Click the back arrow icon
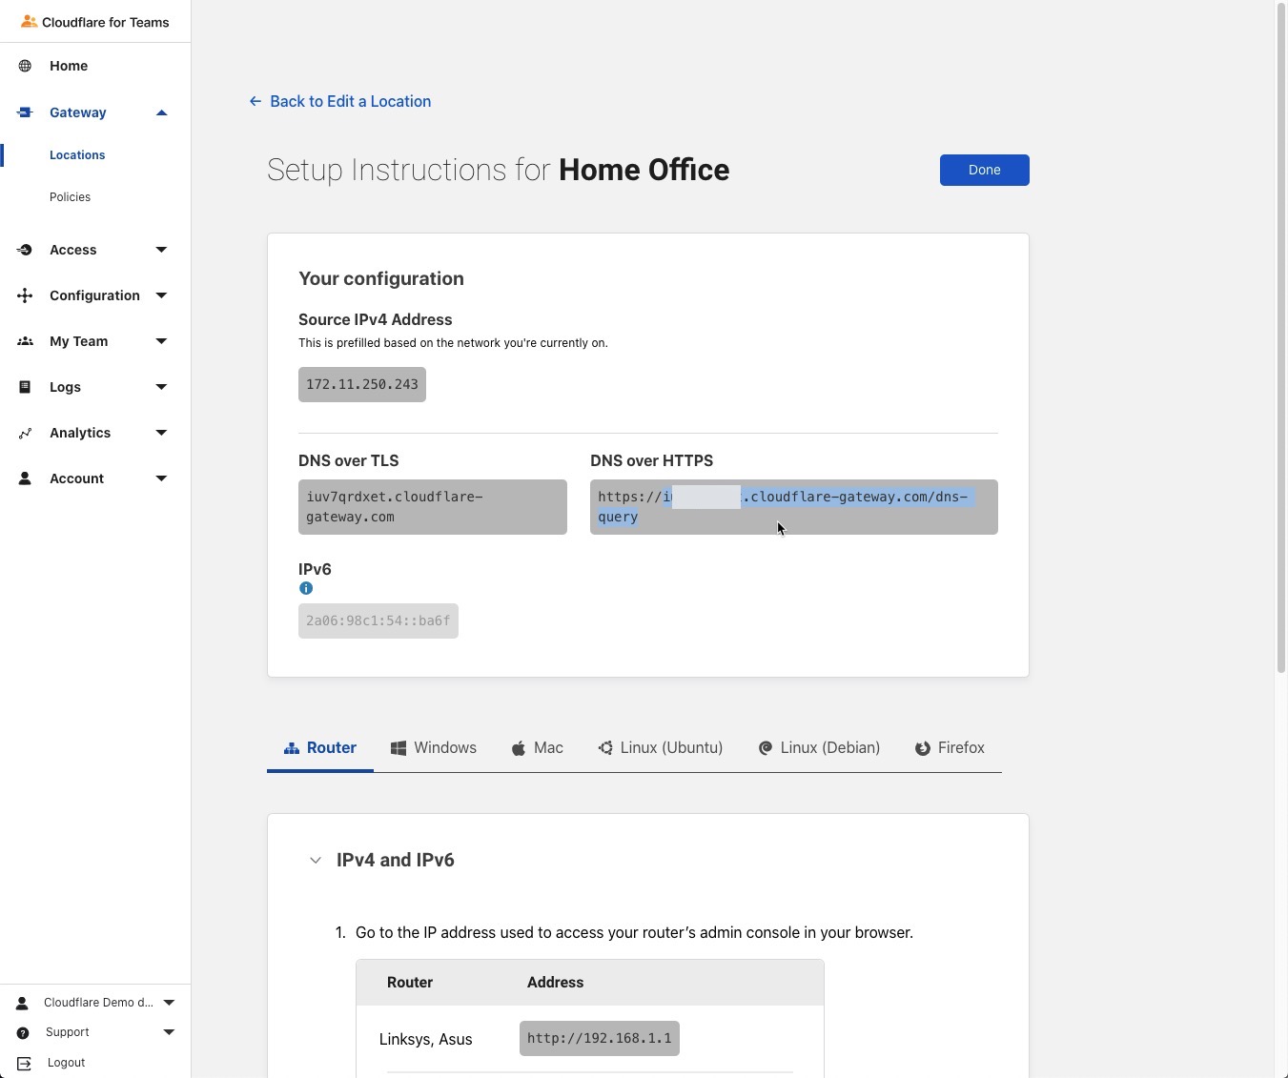 click(255, 101)
